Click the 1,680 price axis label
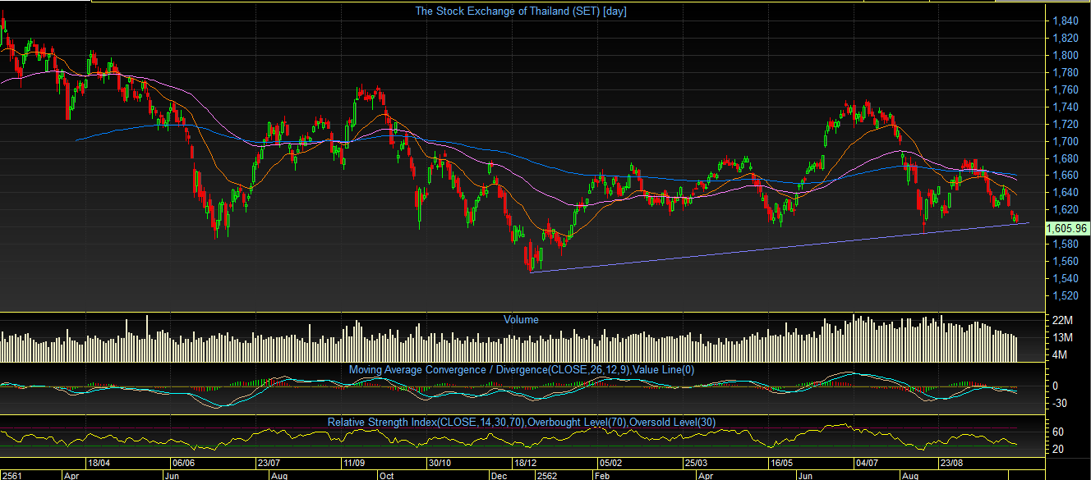The image size is (1091, 480). click(x=1065, y=158)
